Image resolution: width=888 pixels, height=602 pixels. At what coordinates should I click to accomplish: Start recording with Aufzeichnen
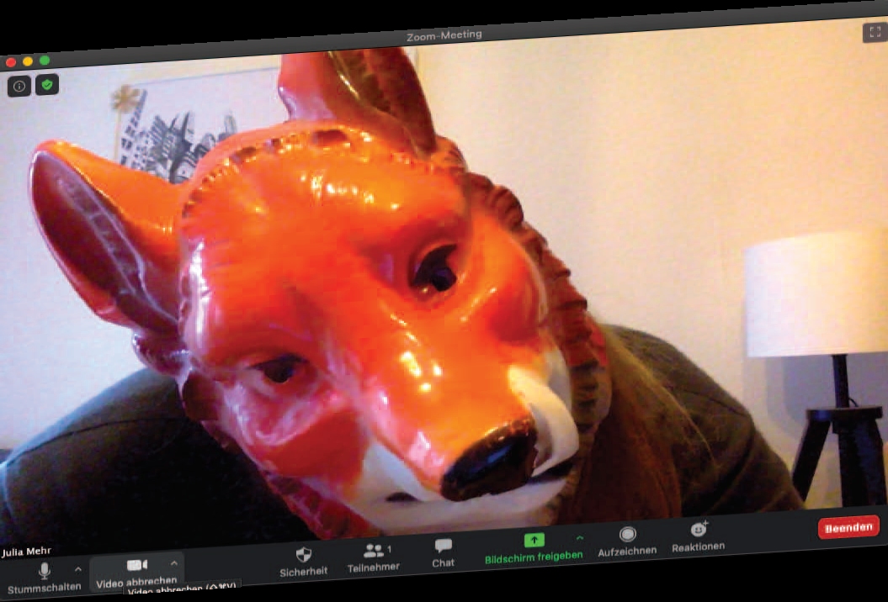point(627,541)
